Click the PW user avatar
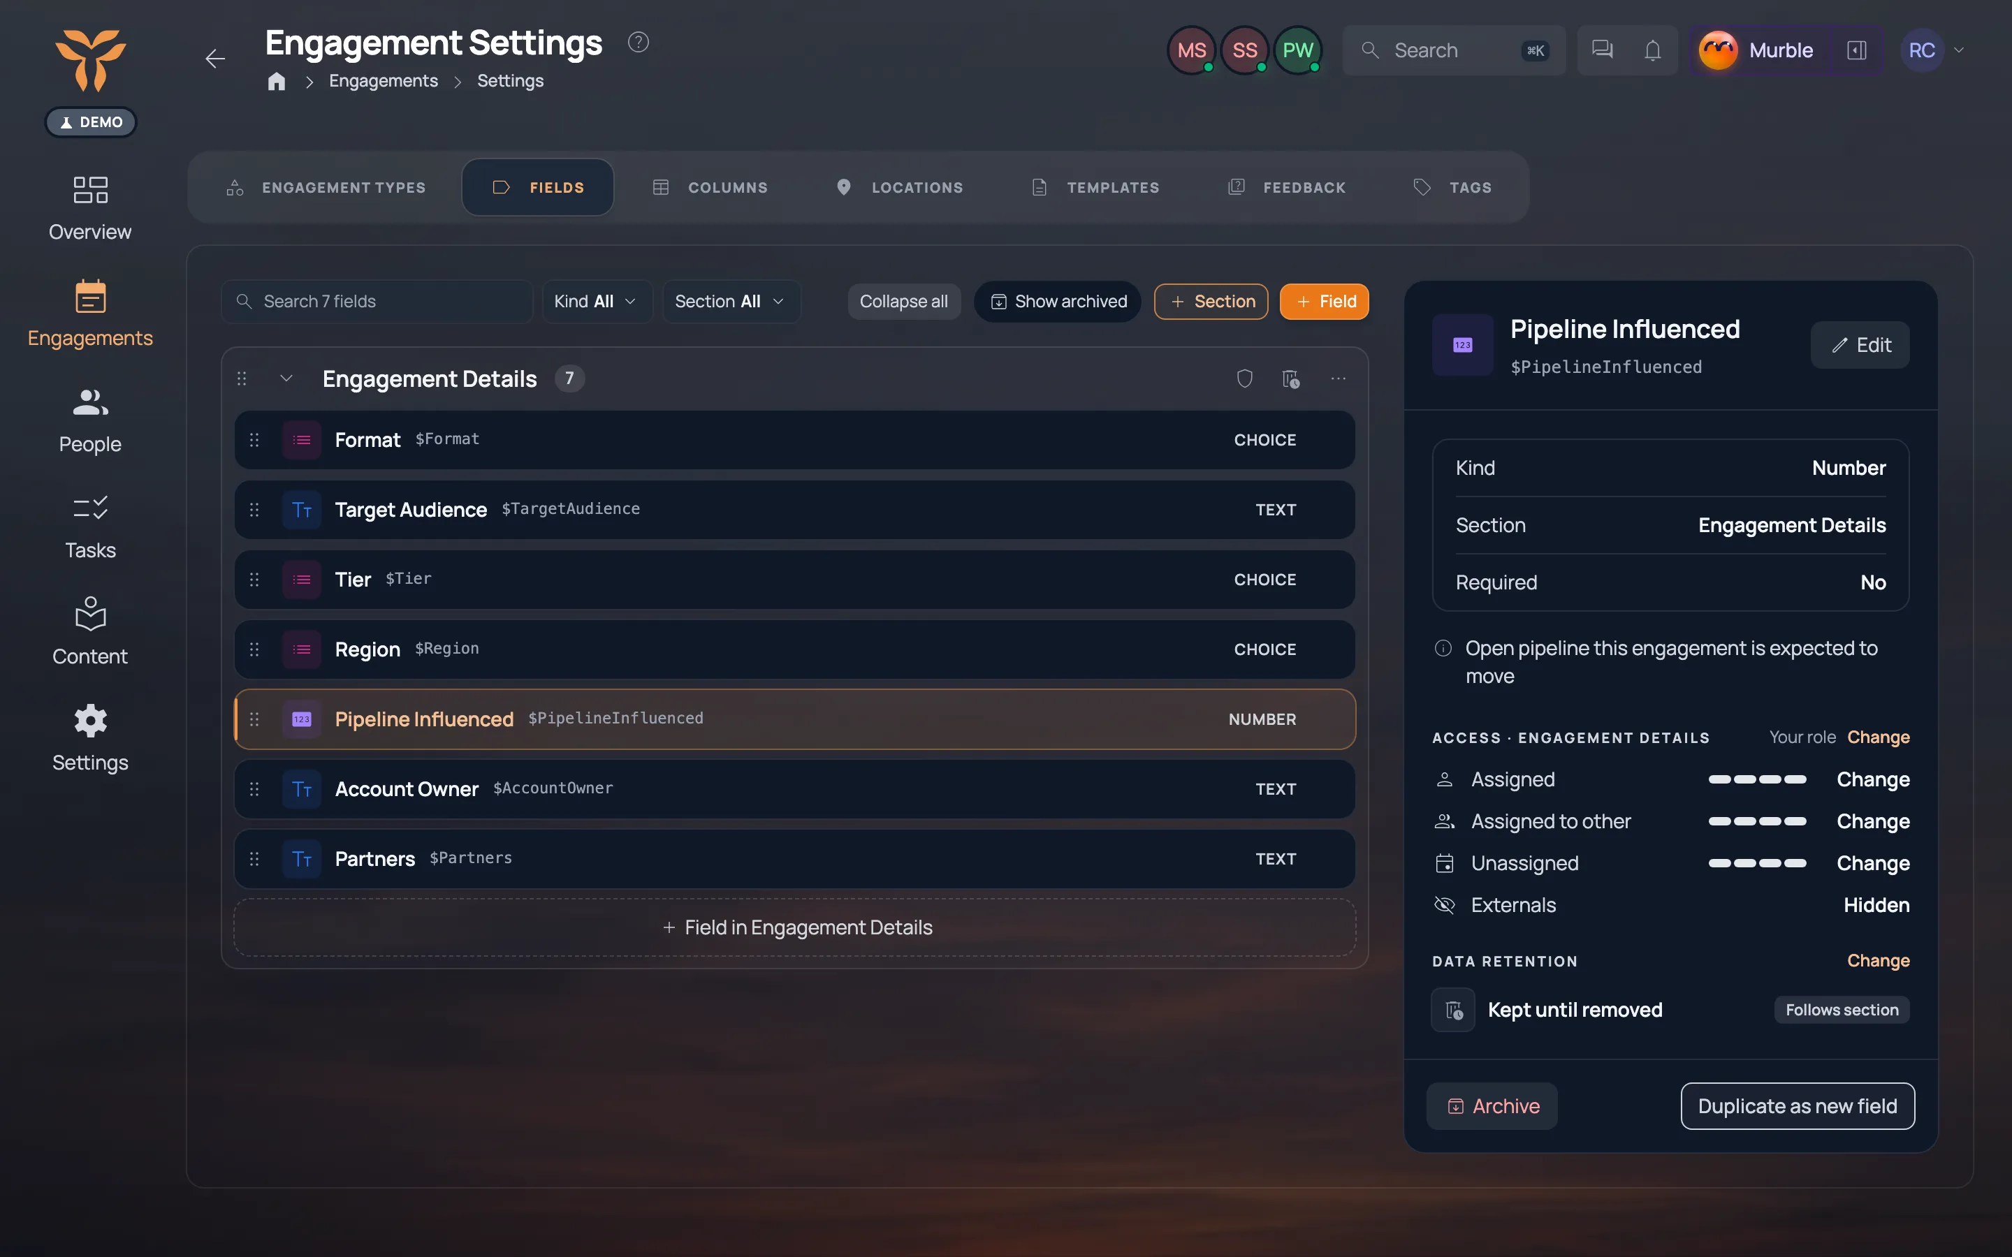This screenshot has width=2012, height=1257. [1297, 50]
